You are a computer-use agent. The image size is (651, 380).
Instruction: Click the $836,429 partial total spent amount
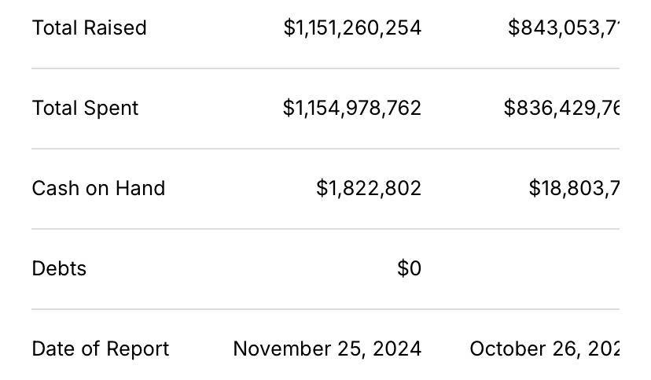(x=561, y=108)
